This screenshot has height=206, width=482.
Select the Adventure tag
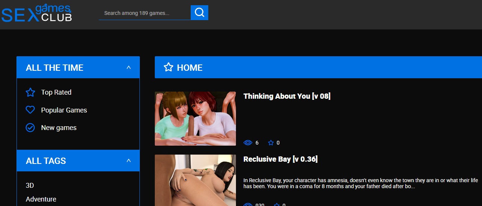point(41,199)
